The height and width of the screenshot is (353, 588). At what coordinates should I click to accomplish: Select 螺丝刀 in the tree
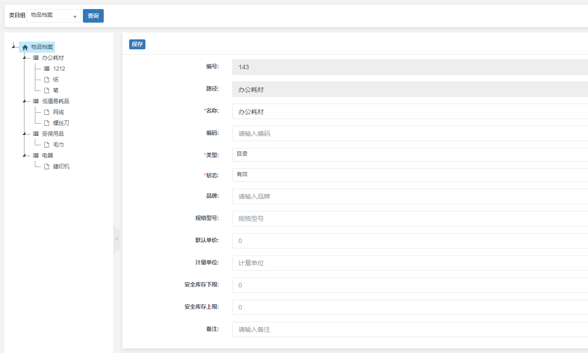(61, 123)
